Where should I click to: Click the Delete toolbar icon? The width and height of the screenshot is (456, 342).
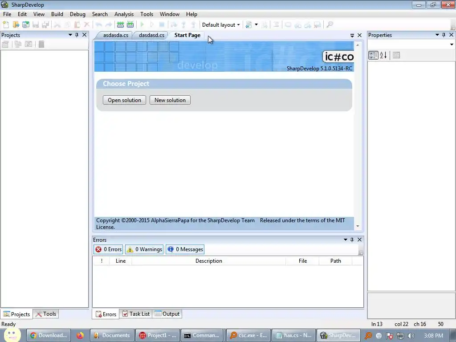87,25
